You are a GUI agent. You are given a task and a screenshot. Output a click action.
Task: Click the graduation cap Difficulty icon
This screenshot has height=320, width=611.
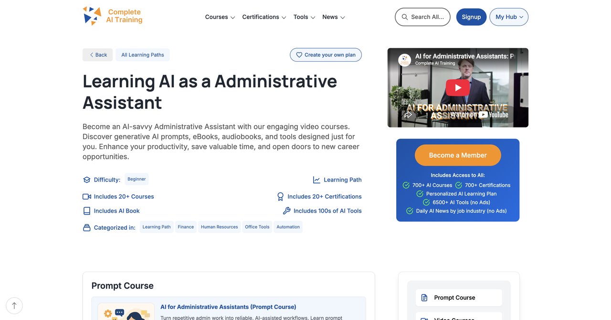tap(86, 180)
